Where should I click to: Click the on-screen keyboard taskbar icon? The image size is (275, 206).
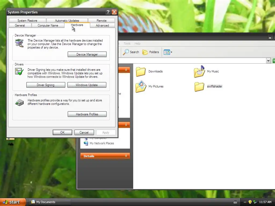tap(235, 202)
